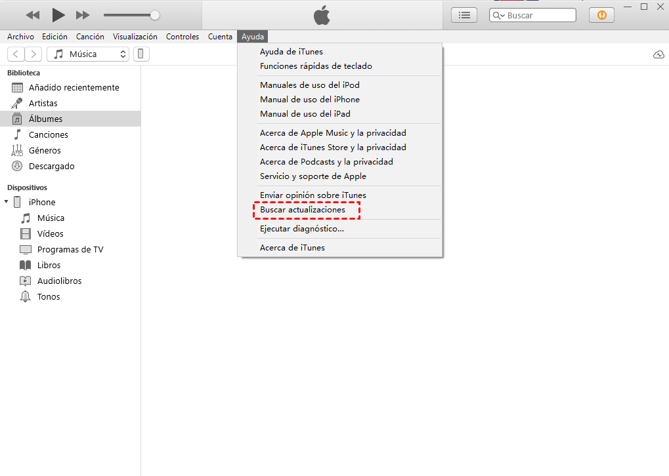
Task: Adjust the volume slider knob
Action: pos(155,14)
